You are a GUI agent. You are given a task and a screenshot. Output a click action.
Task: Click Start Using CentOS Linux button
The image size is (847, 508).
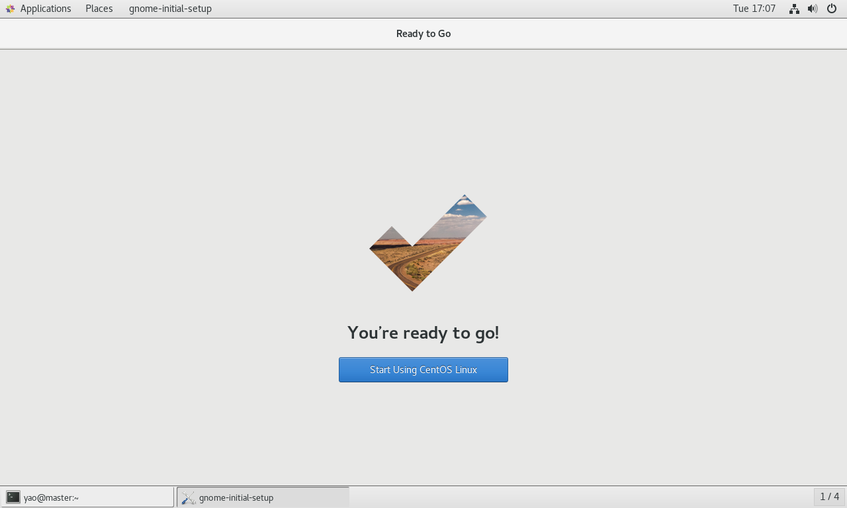[423, 370]
